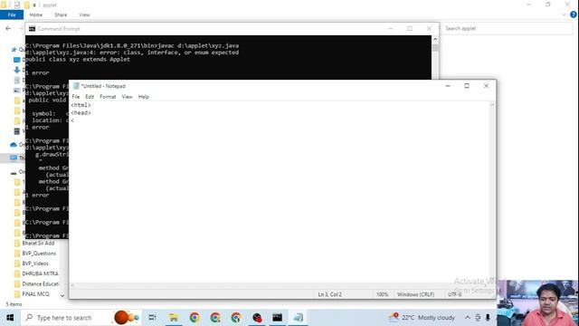
Task: Open the 22°C Mostly cloudy weather widget
Action: click(x=422, y=318)
